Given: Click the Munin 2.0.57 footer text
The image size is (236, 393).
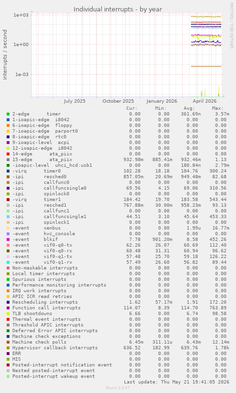Looking at the screenshot, I should (118, 388).
